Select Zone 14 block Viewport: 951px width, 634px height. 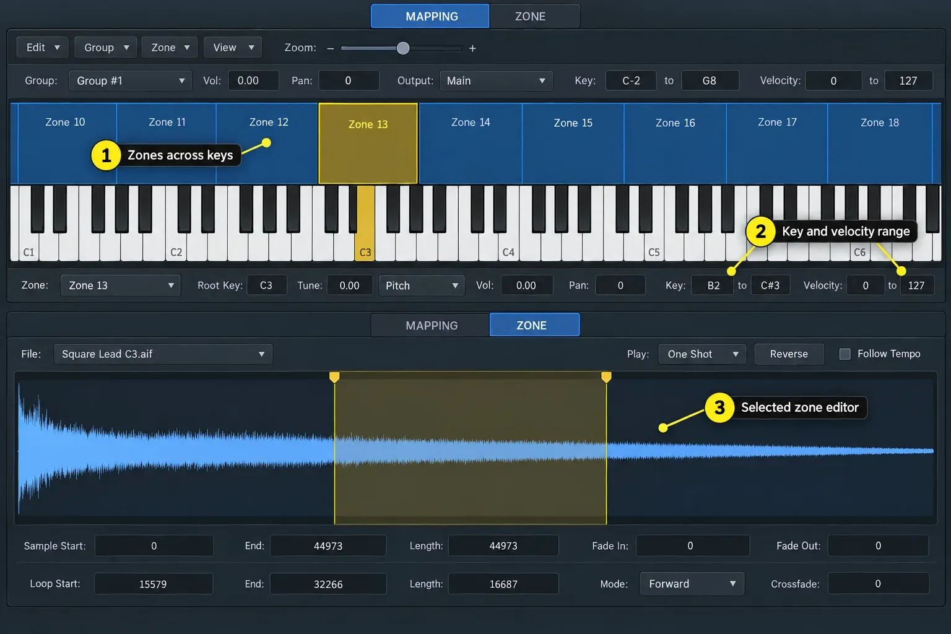coord(471,144)
